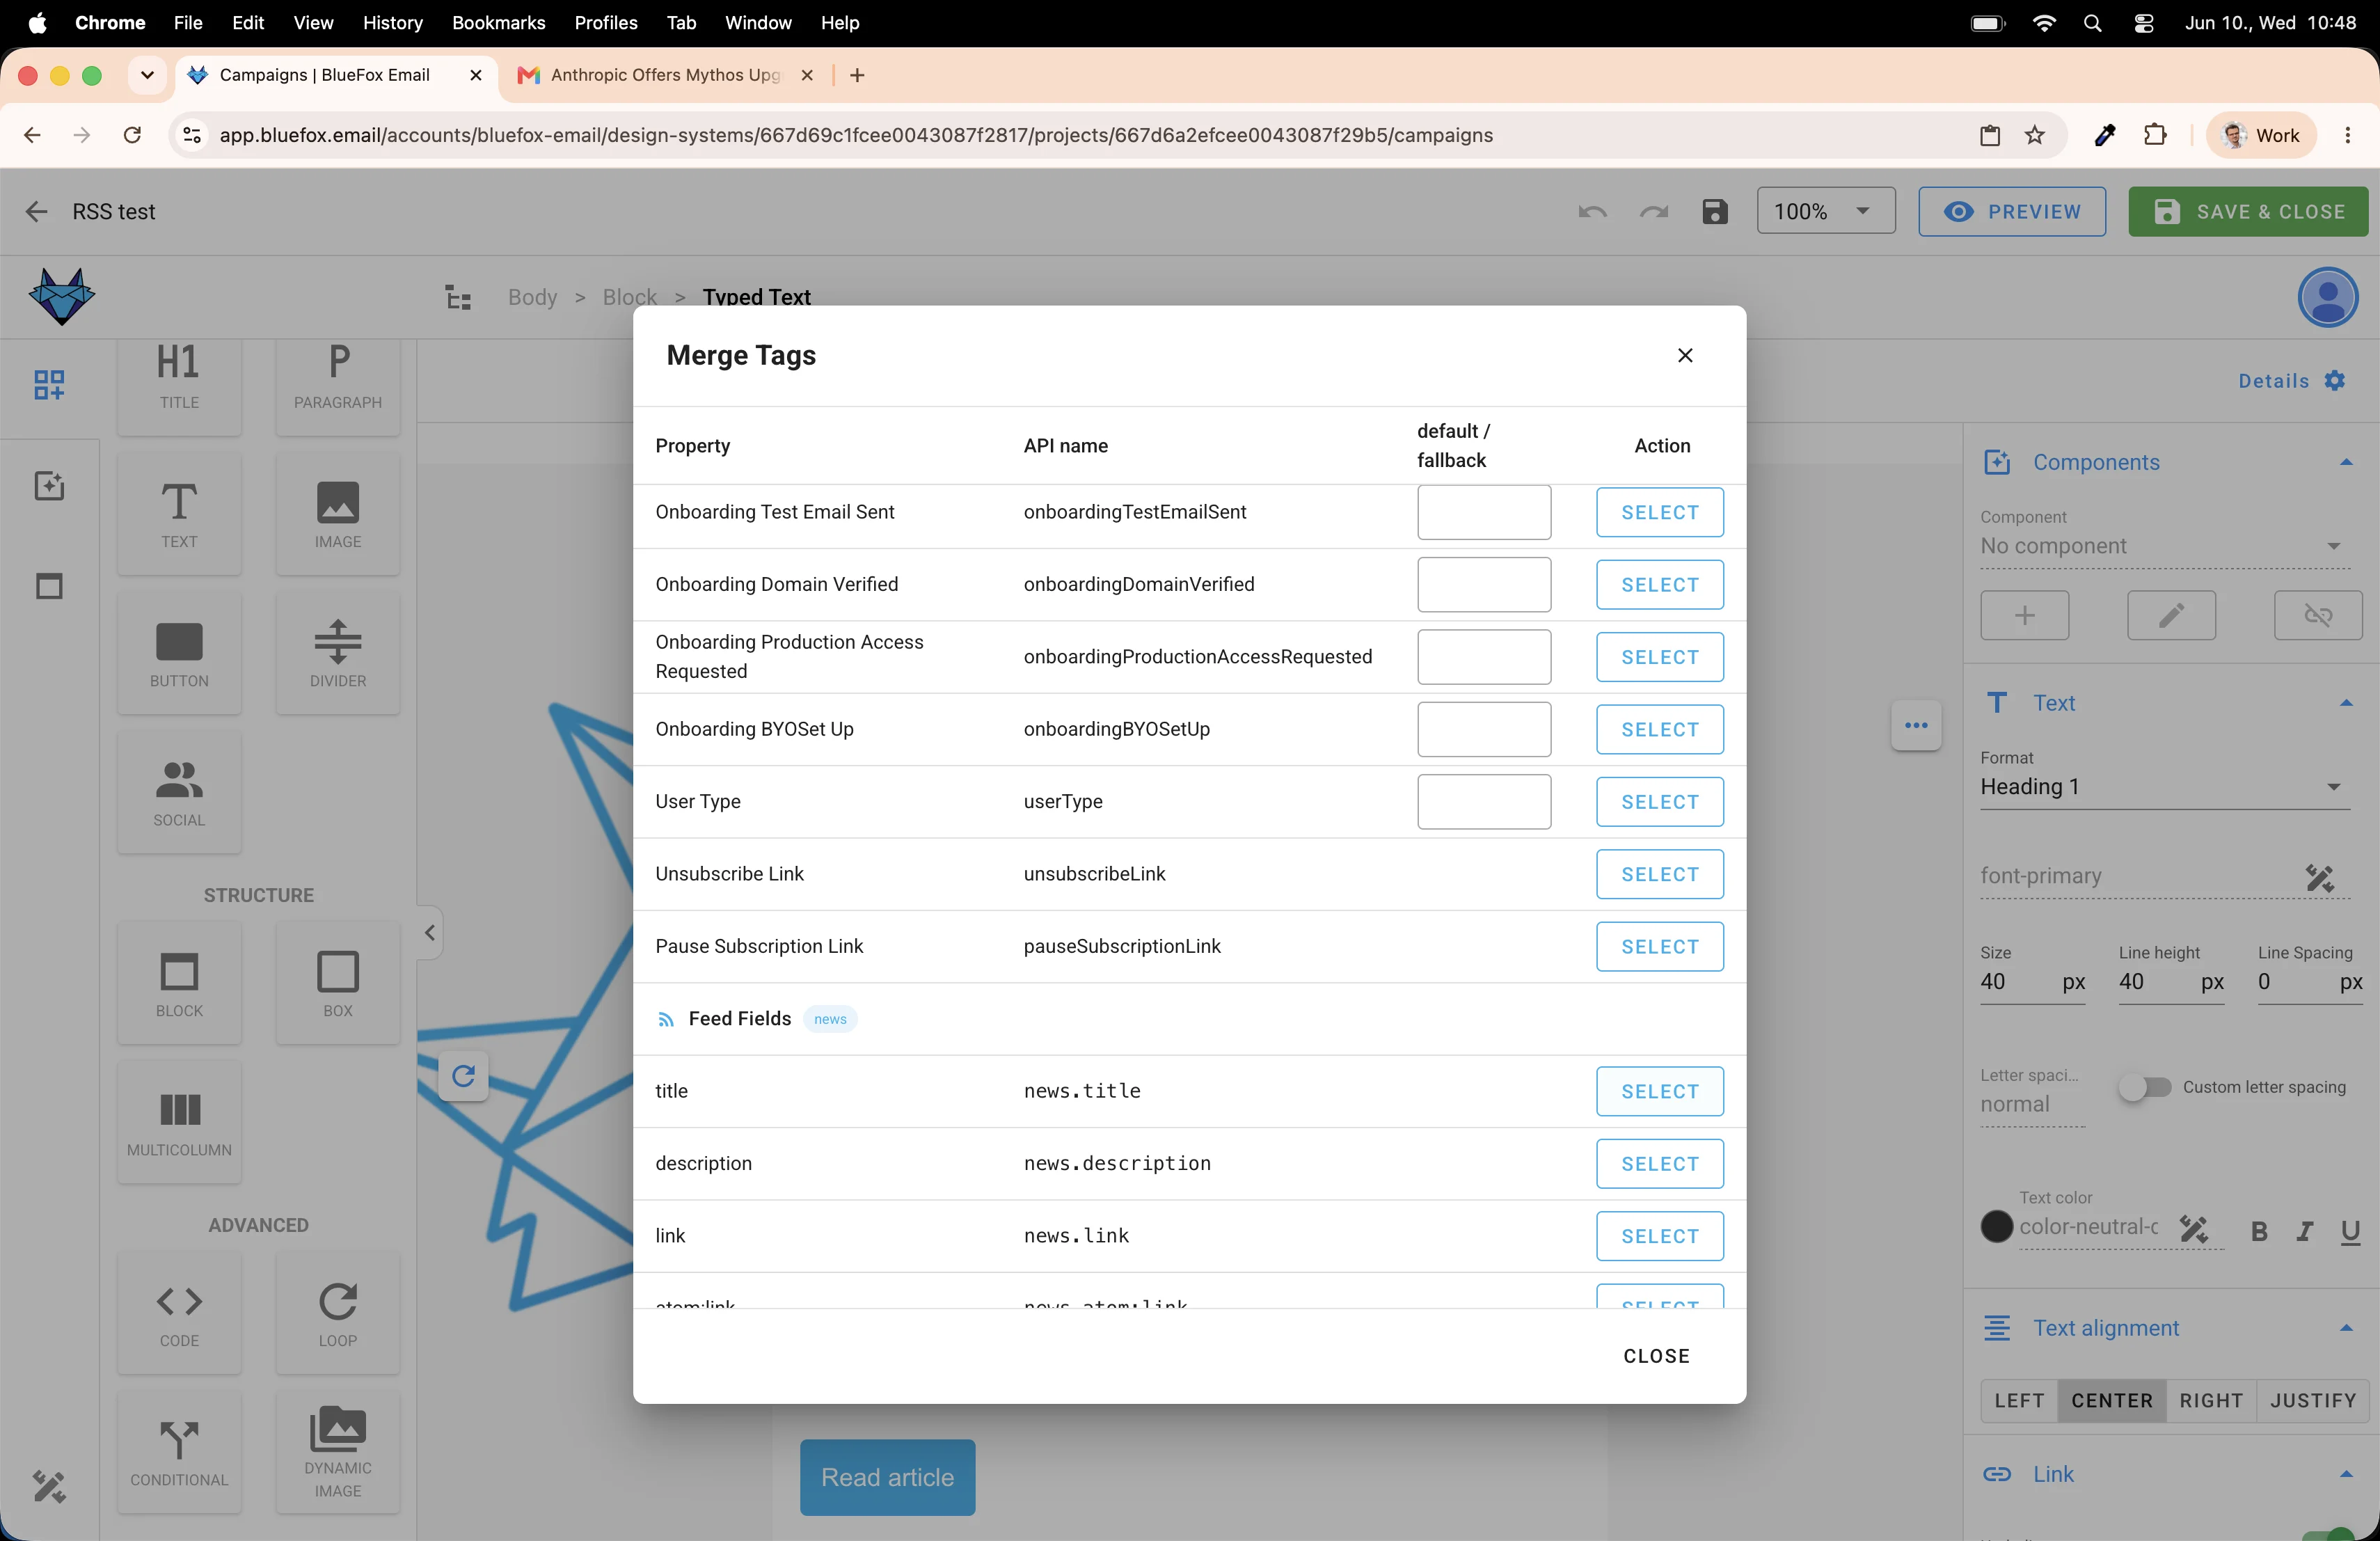Select the Code advanced tile

(x=179, y=1313)
